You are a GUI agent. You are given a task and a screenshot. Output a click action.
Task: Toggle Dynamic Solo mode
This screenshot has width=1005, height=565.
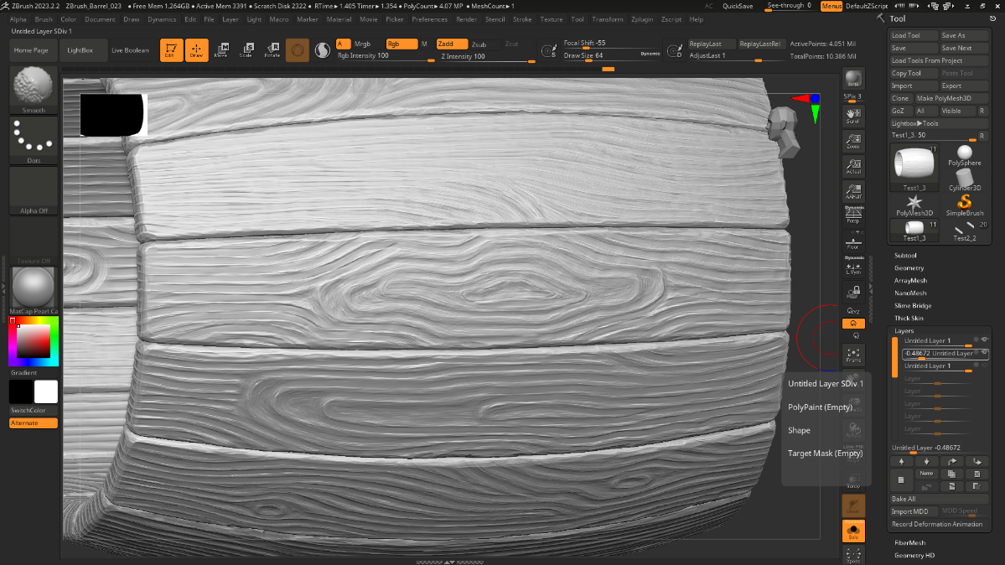[x=853, y=531]
